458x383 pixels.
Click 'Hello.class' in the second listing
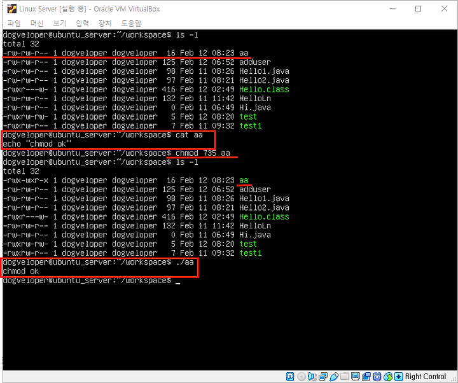(264, 217)
